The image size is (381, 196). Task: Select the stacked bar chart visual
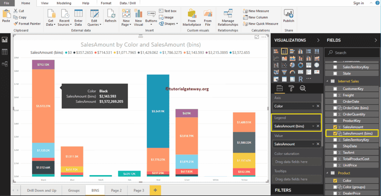[276, 51]
